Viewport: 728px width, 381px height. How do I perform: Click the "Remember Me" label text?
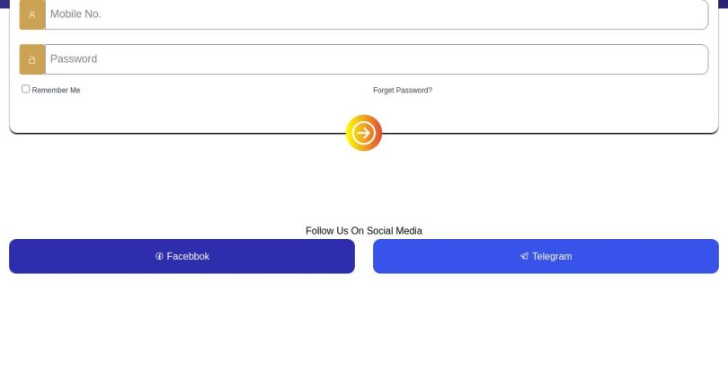pos(56,90)
